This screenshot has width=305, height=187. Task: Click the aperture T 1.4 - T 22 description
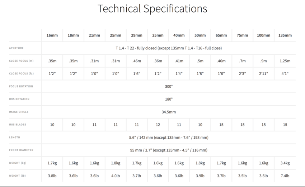tap(169, 48)
